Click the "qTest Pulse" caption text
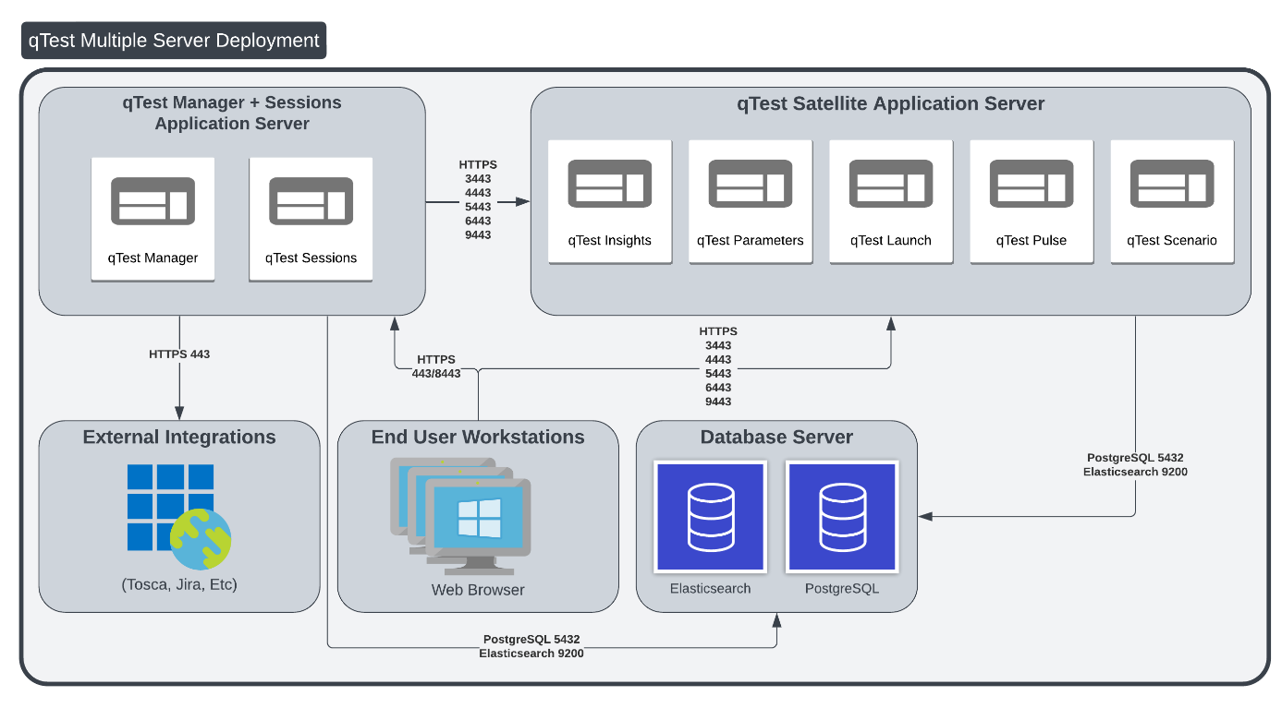This screenshot has width=1282, height=708. click(x=1032, y=241)
